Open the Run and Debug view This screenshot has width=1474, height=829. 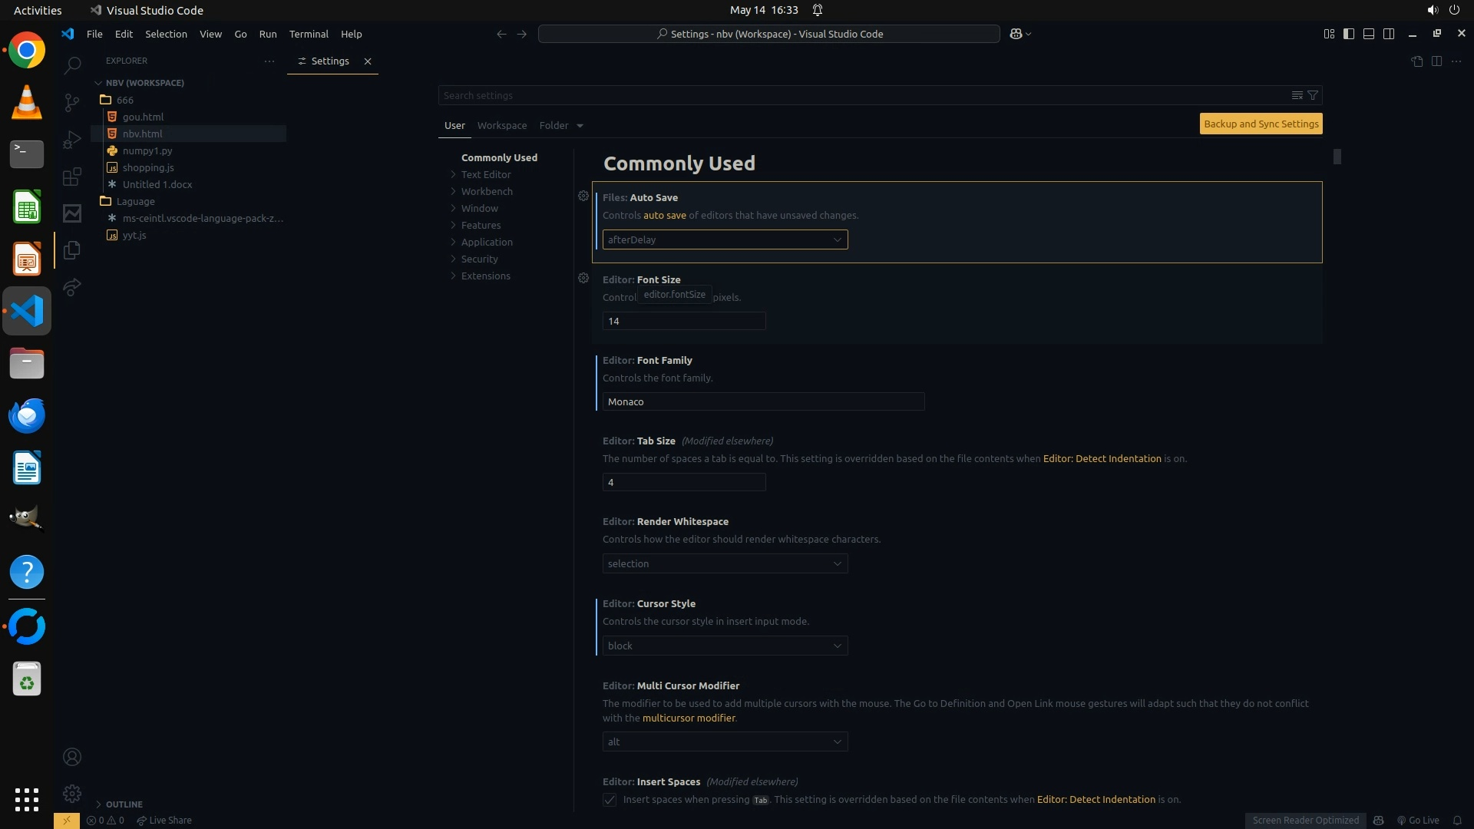[72, 140]
